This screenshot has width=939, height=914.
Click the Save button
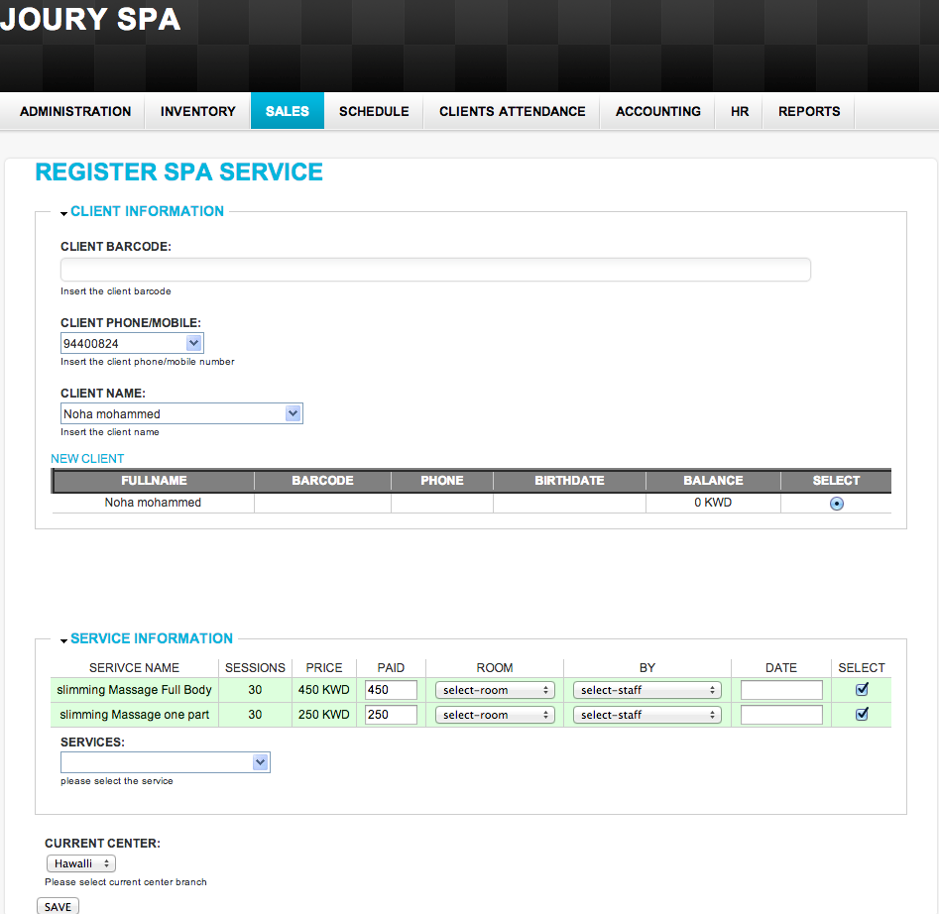coord(59,906)
